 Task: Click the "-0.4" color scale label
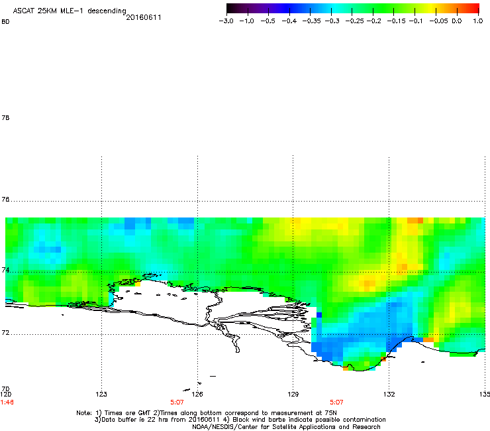tap(289, 21)
